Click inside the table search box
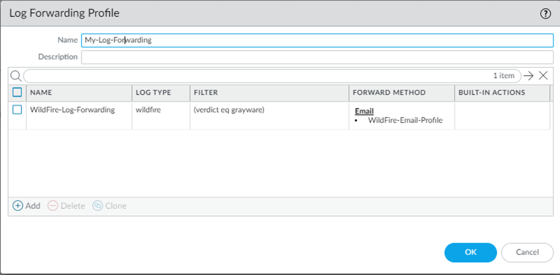560x275 pixels. 255,76
